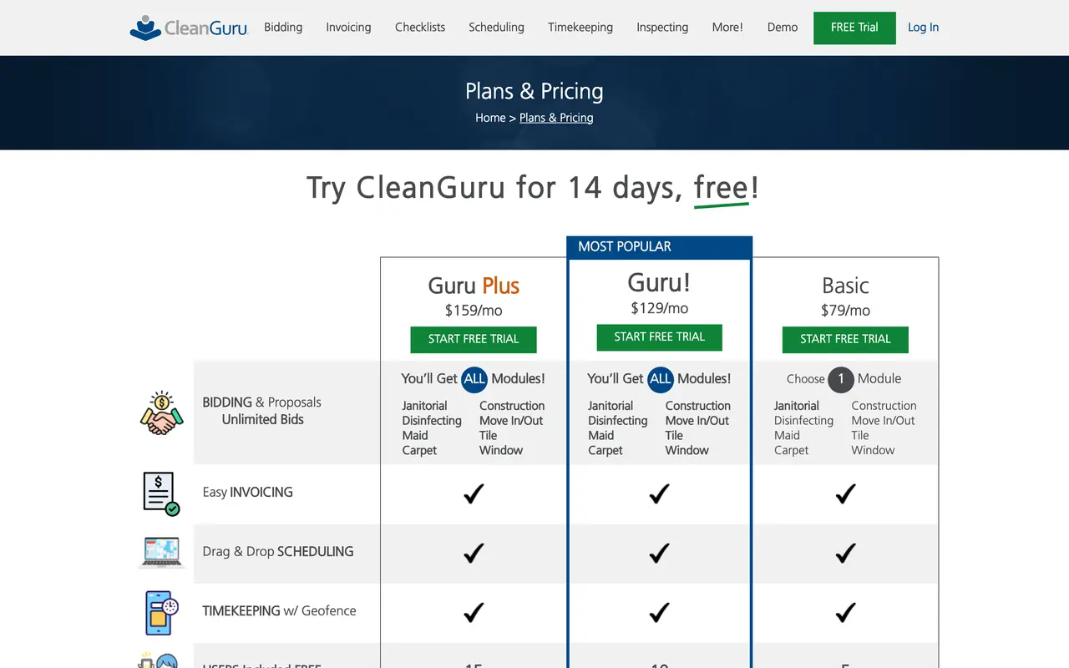The image size is (1069, 668).
Task: Click timekeeping checkmark under Basic
Action: pyautogui.click(x=845, y=612)
